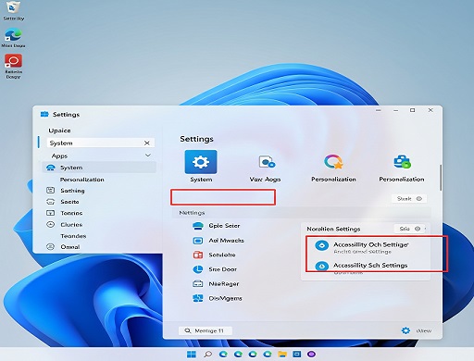Screen dimensions: 474x361
Task: Toggle the eye icon next to Sria
Action: tap(418, 229)
